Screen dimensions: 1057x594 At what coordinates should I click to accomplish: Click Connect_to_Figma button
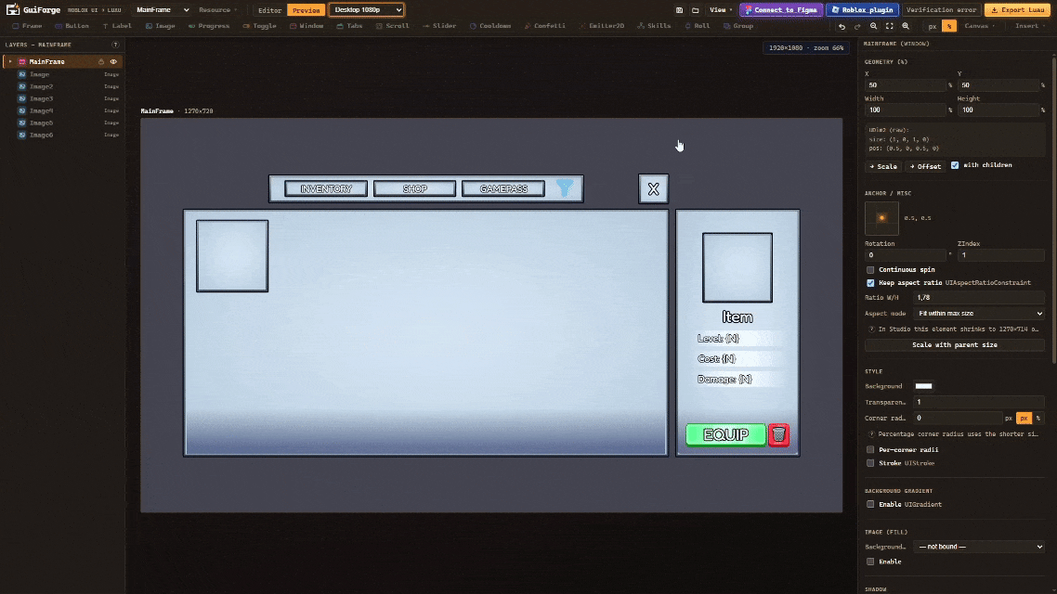coord(781,10)
